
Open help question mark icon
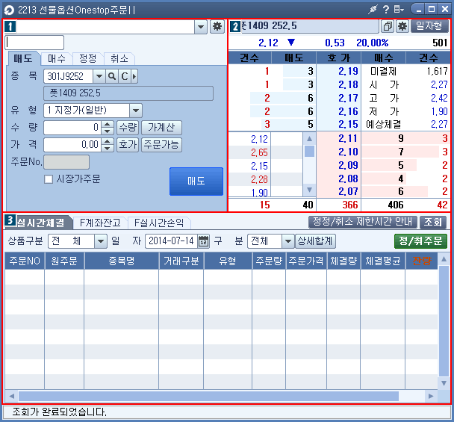(x=385, y=10)
